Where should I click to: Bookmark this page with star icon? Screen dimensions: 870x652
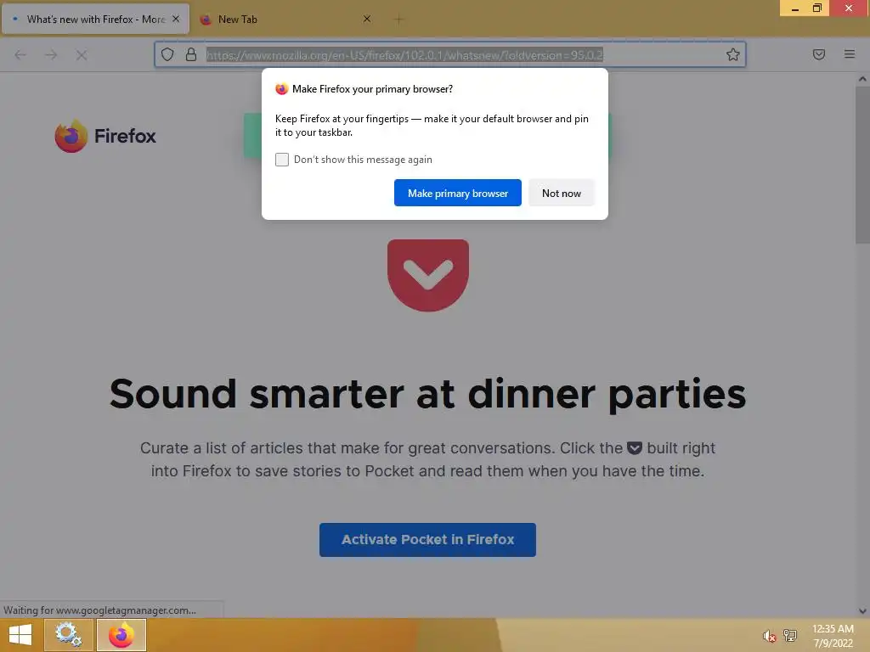tap(733, 54)
